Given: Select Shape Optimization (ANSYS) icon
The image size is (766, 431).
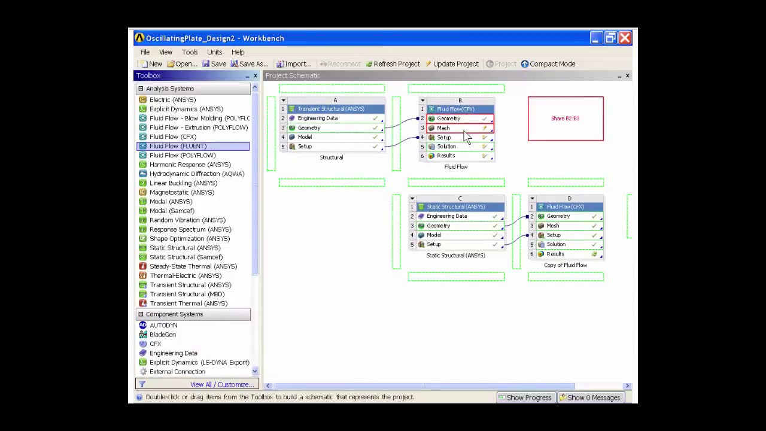Looking at the screenshot, I should 142,239.
